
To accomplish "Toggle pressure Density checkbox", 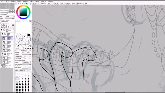I will [19, 71].
